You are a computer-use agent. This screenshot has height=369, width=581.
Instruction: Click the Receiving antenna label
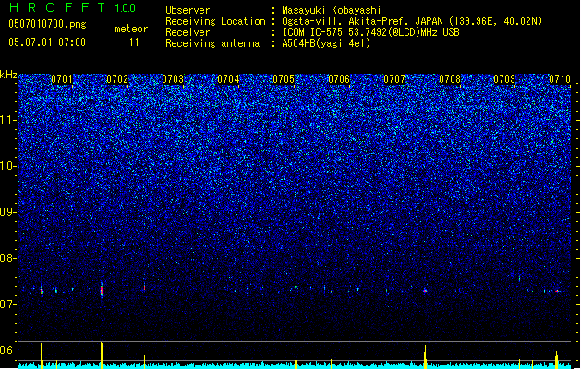(212, 43)
